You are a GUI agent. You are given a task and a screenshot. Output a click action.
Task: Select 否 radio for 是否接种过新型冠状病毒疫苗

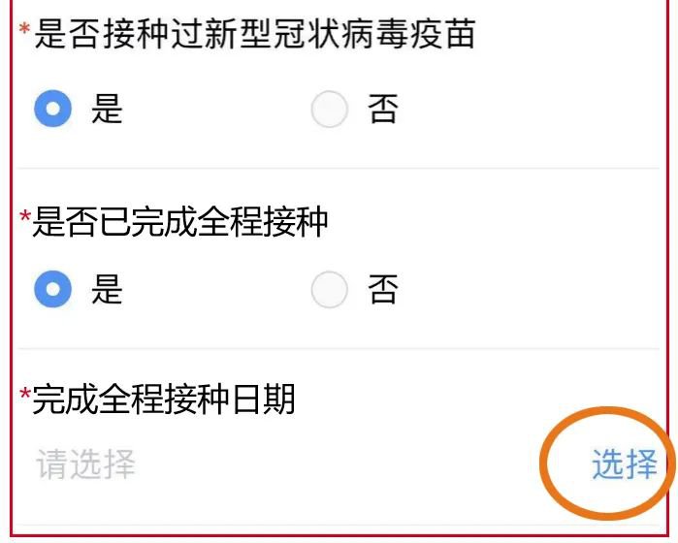330,109
